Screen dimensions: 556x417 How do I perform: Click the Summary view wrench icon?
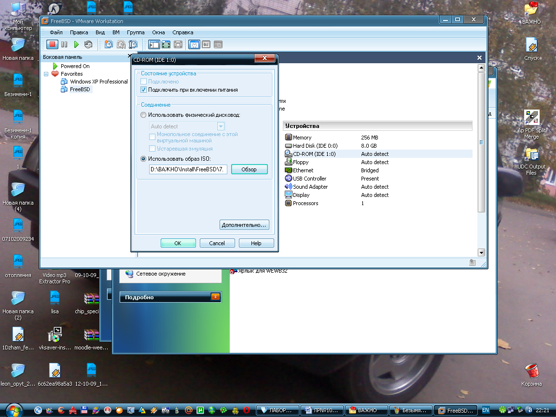click(x=194, y=44)
